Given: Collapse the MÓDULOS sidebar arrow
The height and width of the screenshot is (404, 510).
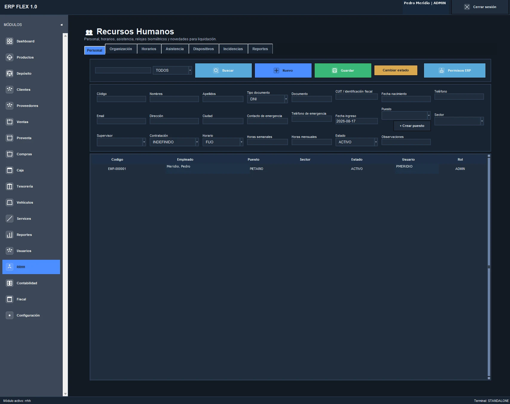Looking at the screenshot, I should (61, 25).
